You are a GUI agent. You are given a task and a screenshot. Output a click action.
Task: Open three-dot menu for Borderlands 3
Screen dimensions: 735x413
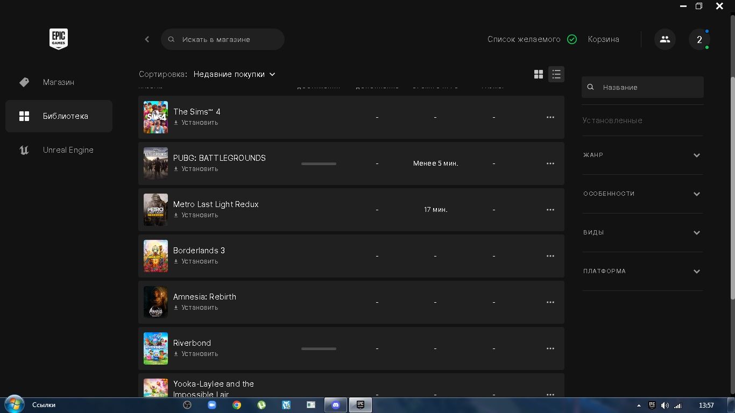(550, 256)
